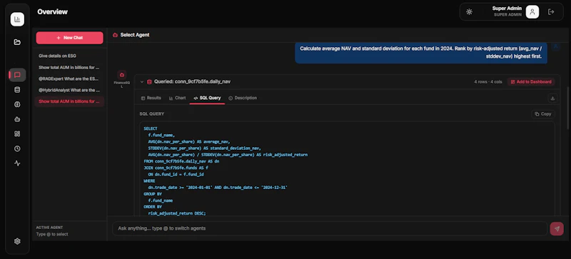Click the 'SUPER ADMIN' role label
This screenshot has width=571, height=259.
(507, 15)
